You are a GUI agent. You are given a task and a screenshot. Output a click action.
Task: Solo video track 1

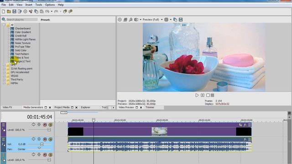pos(50,124)
